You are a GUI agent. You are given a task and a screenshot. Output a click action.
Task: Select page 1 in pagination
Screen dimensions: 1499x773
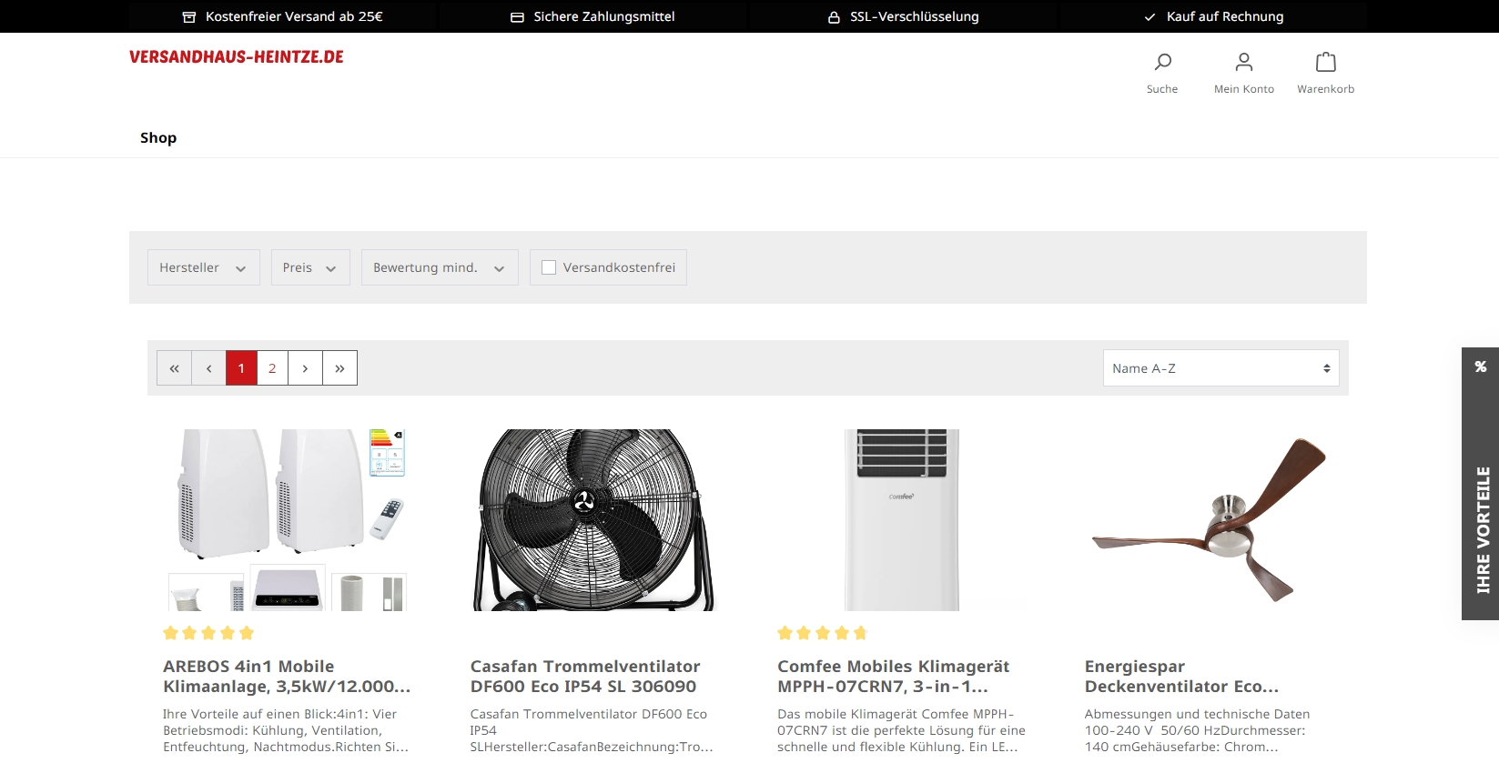pyautogui.click(x=241, y=368)
